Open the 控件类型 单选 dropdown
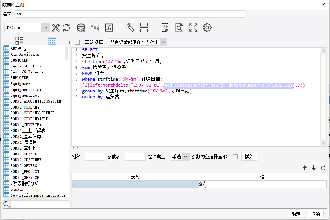Viewport: 330px width, 220px height. [180, 157]
